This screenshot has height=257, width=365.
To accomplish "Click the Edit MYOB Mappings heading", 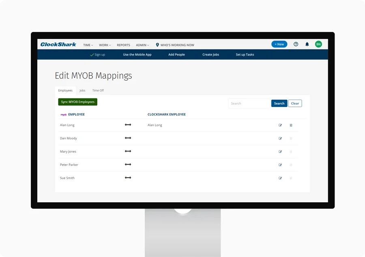I will [93, 76].
